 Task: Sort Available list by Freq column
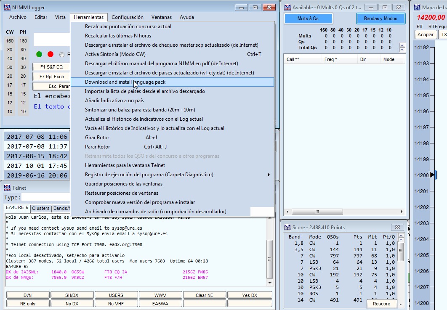click(x=339, y=59)
